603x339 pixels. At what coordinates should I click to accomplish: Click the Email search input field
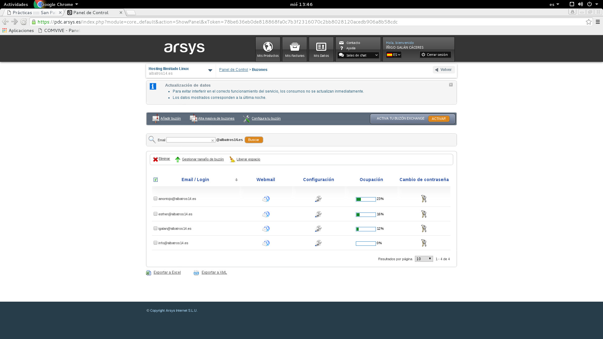pos(189,140)
